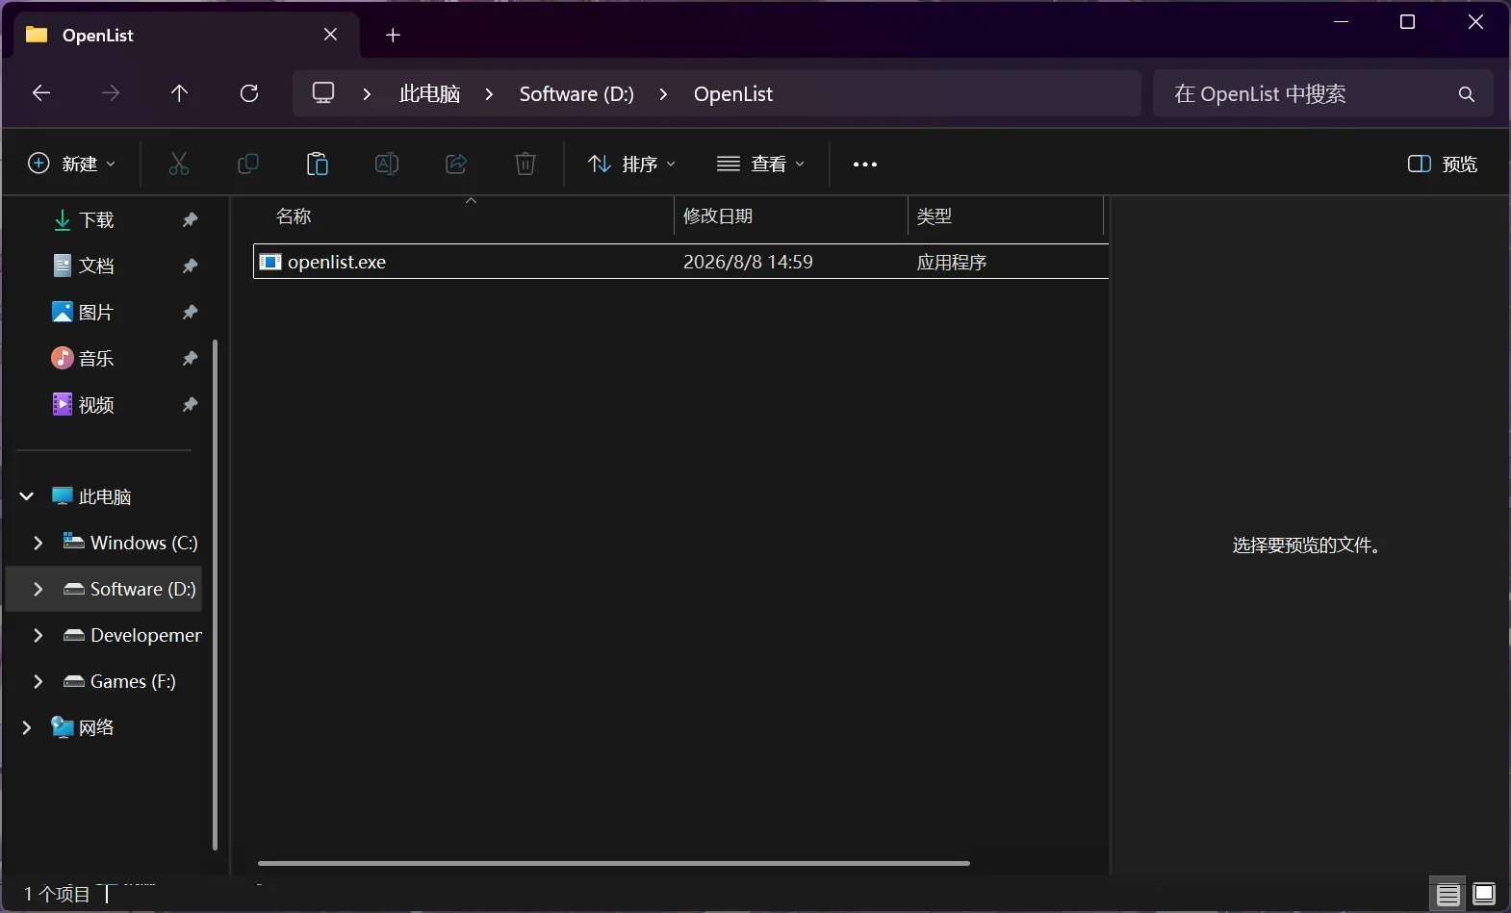
Task: Switch to large icons view in status bar
Action: coord(1484,895)
